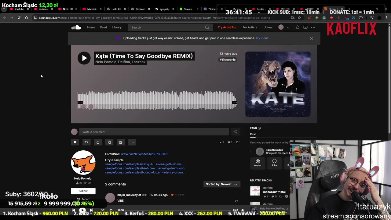The height and width of the screenshot is (220, 391).
Task: Open the Nelo Pomelo profile name
Action: click(83, 178)
